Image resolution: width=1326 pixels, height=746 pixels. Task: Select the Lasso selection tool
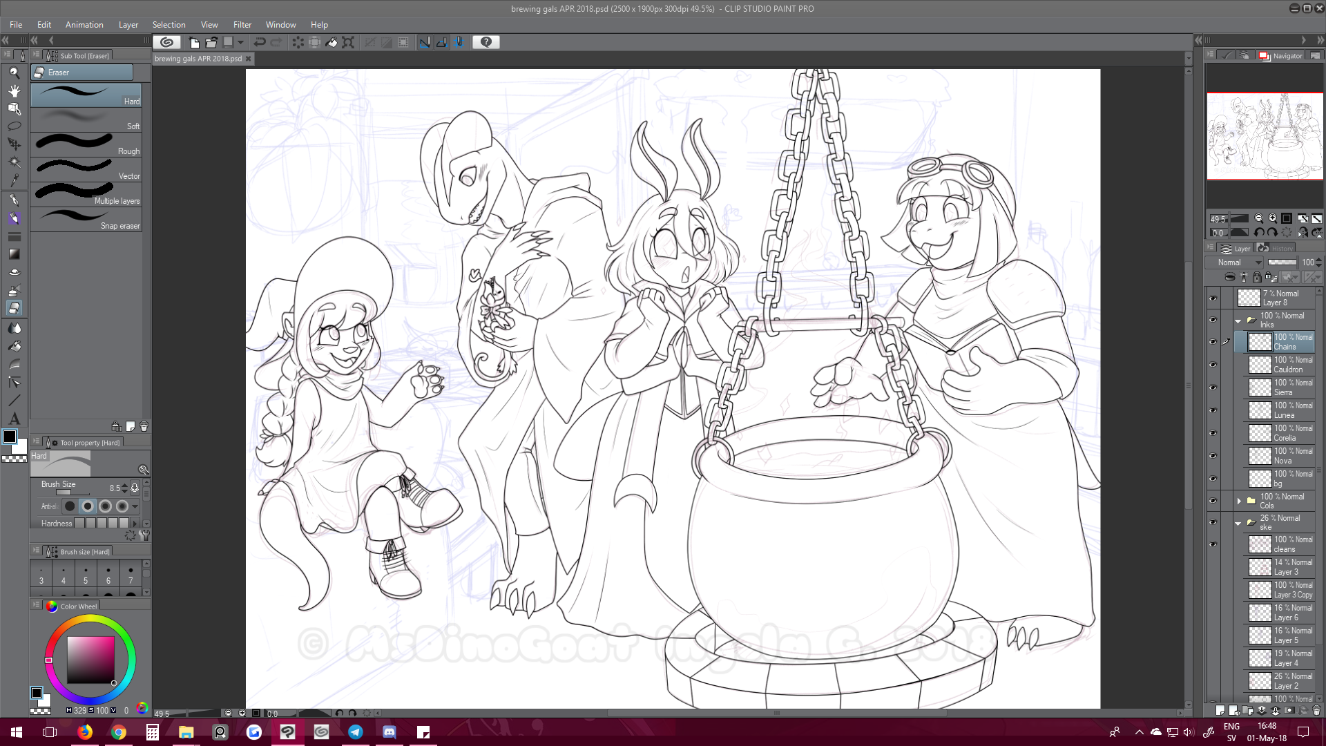coord(14,126)
